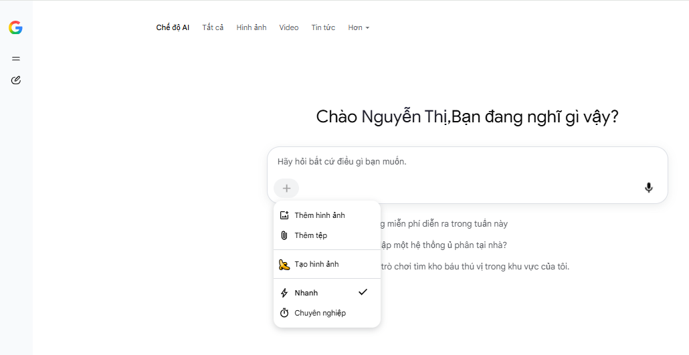
Task: Click the paperclip icon beside Thêm tệp
Action: [x=284, y=235]
